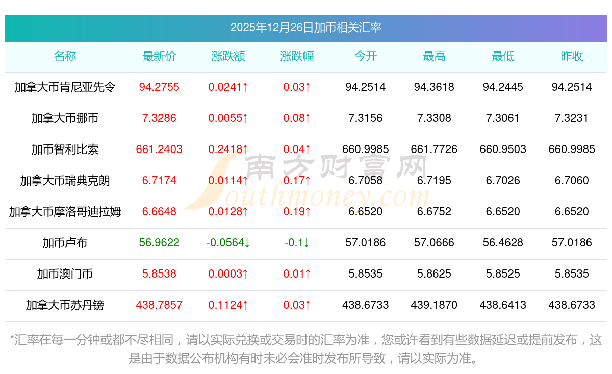612x374 pixels.
Task: Click the previous close 6.7060
Action: point(572,181)
